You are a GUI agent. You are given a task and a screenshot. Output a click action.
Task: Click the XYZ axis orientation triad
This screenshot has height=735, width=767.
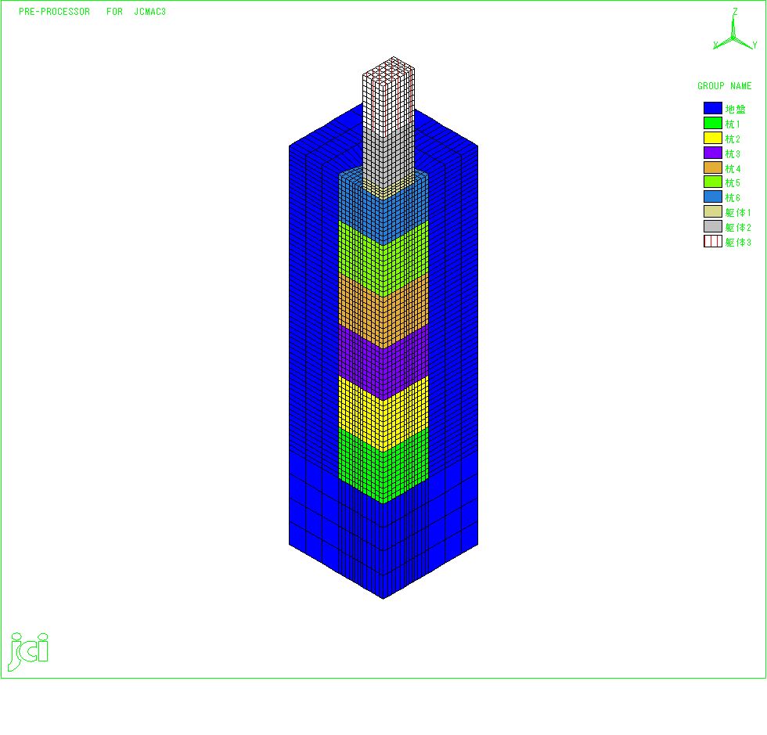pos(734,31)
